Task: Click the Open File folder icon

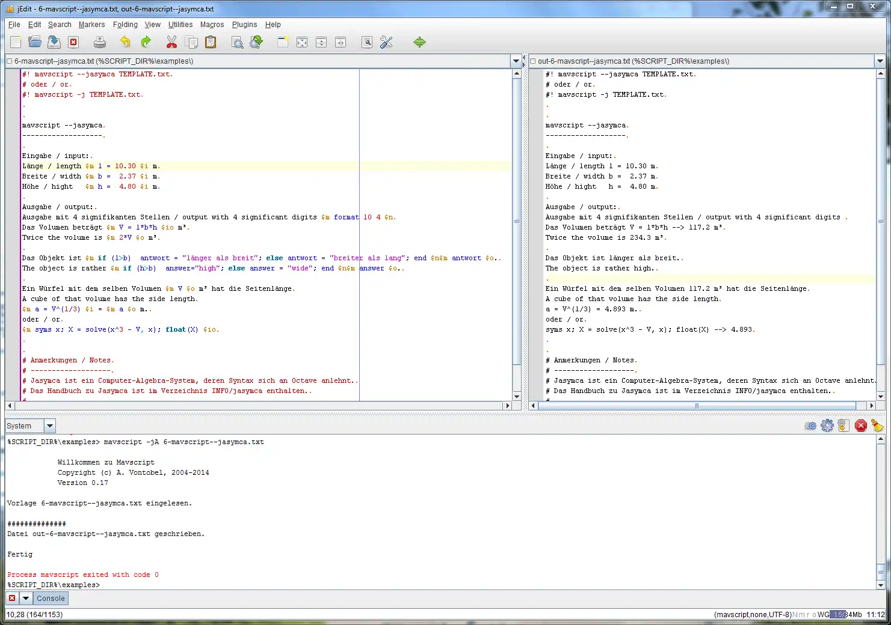Action: (x=35, y=42)
